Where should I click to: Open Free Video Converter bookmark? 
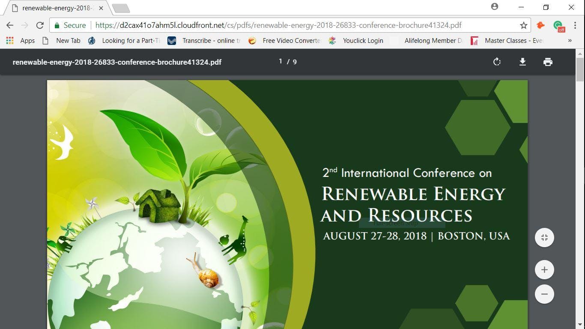[x=284, y=41]
